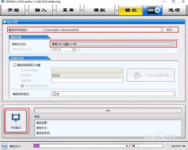188x150 pixels.
Task: Click the 定制目标大小 value field 4393.08
Action: [62, 49]
